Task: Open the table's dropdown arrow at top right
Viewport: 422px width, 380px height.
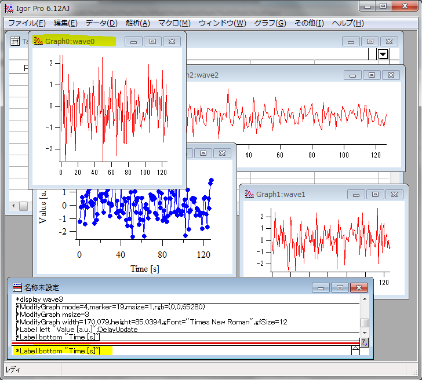Action: (383, 54)
